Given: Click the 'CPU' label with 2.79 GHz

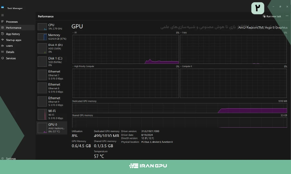Looking at the screenshot, I should pos(51,25).
